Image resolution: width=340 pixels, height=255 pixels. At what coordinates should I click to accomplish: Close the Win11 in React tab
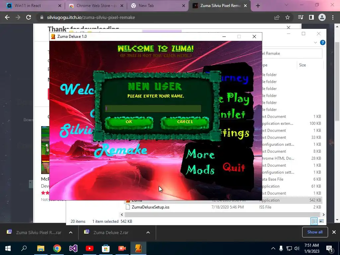(x=60, y=6)
